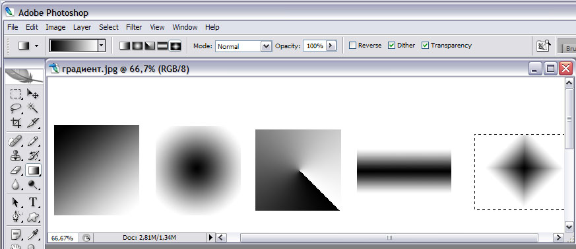Screen dimensions: 576x249
Task: Click the 66,67% zoom field in status bar
Action: click(63, 238)
